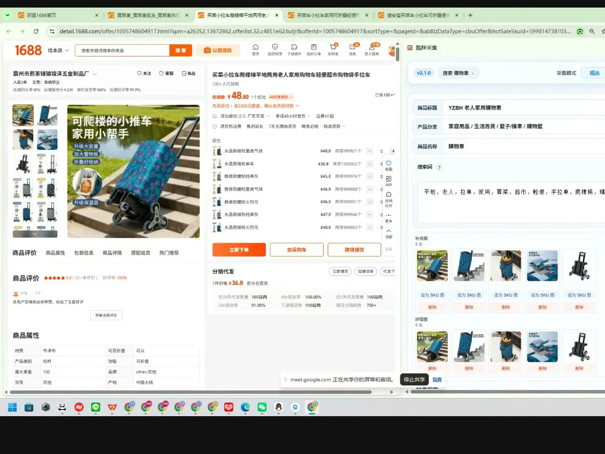Screen dimensions: 605x454
Task: Open WPS Office from taskbar
Action: pyautogui.click(x=112, y=407)
